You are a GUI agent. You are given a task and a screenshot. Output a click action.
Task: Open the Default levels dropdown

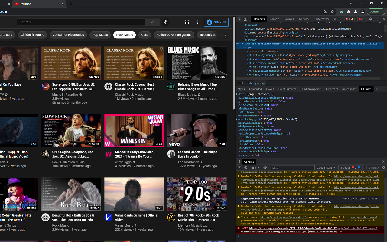[x=326, y=168]
